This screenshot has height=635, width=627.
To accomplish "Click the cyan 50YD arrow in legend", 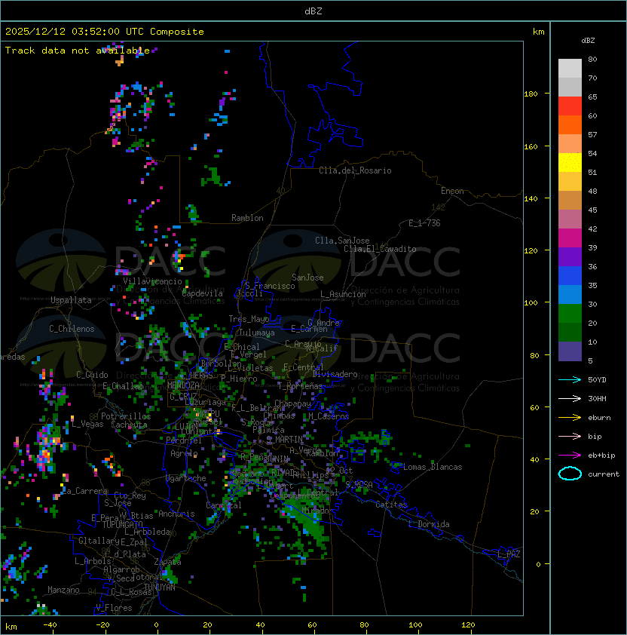I will coord(570,380).
